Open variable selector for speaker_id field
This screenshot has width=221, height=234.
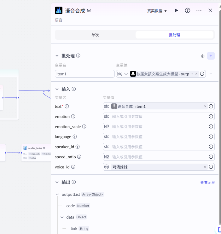point(211,147)
